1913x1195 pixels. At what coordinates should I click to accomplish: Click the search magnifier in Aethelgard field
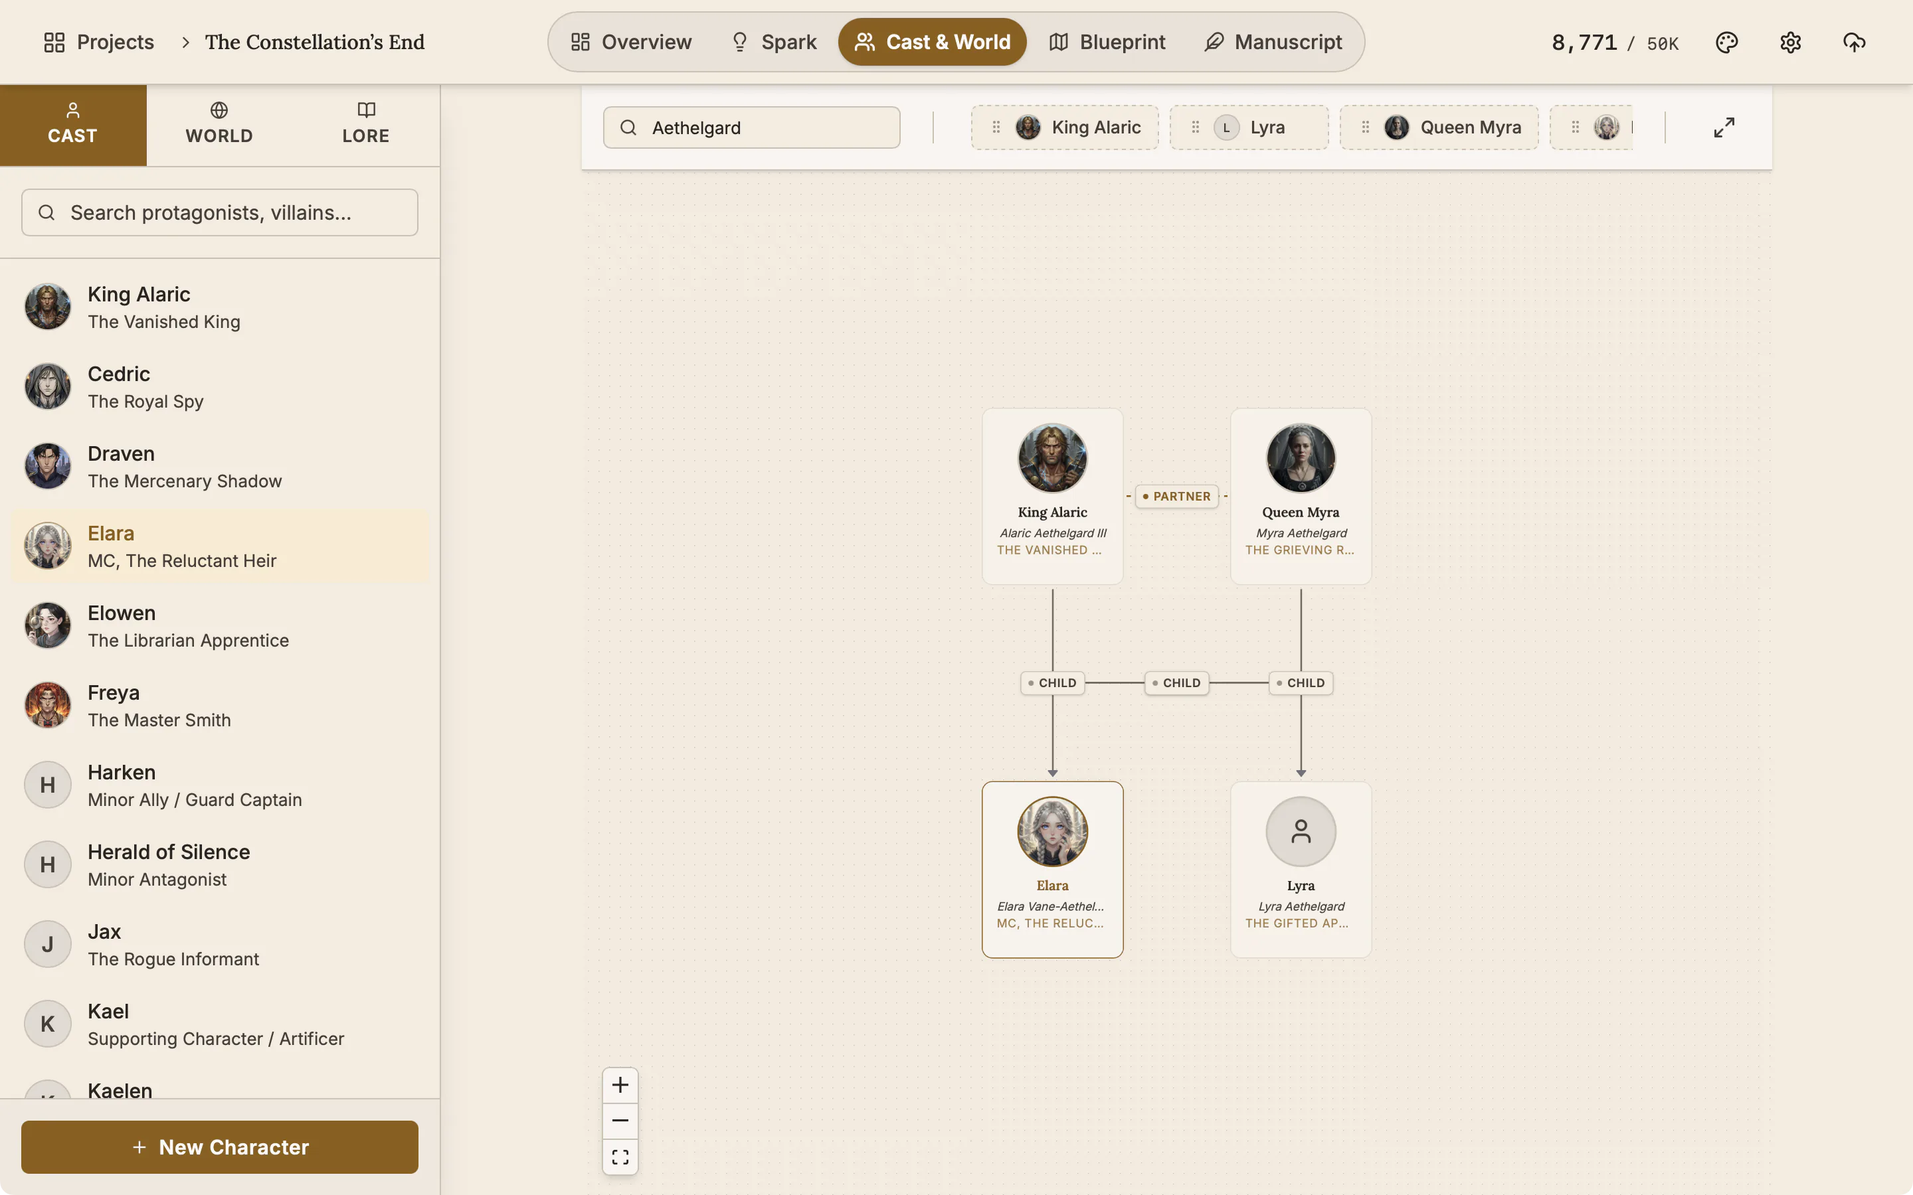[x=628, y=127]
